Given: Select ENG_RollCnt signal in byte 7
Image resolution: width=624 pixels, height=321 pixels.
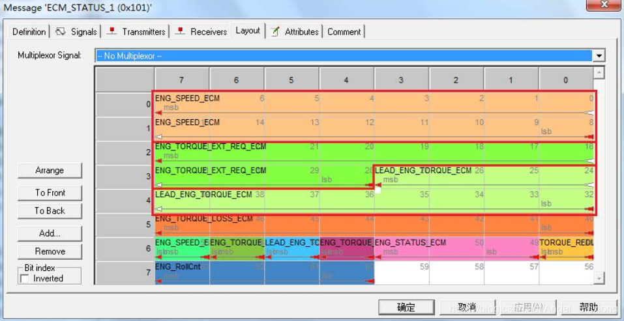Looking at the screenshot, I should [x=264, y=273].
